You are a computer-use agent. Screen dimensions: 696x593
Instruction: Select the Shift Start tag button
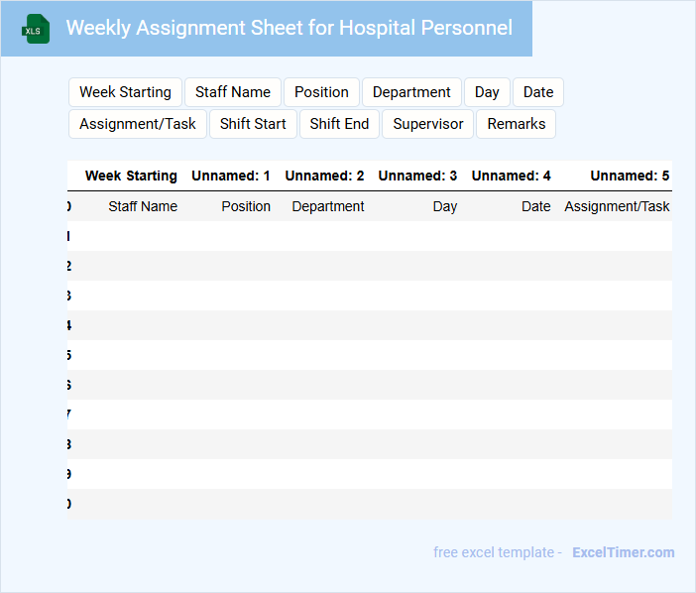253,124
